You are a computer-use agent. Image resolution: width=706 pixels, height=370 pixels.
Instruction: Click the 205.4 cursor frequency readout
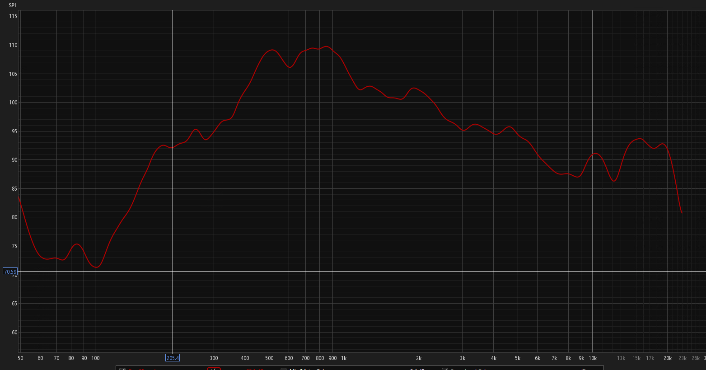(173, 358)
